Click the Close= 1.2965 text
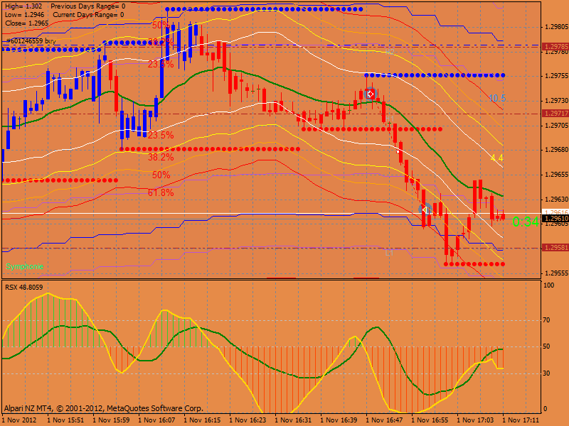Screen dimensions: 569x426 (27, 23)
